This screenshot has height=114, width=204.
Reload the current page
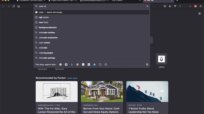pos(13,6)
